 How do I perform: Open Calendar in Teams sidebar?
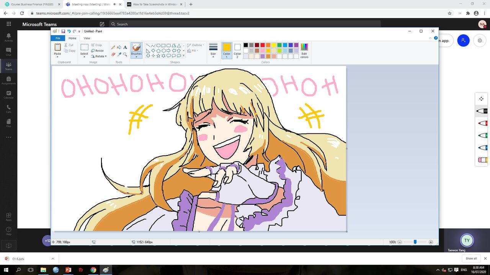click(8, 95)
